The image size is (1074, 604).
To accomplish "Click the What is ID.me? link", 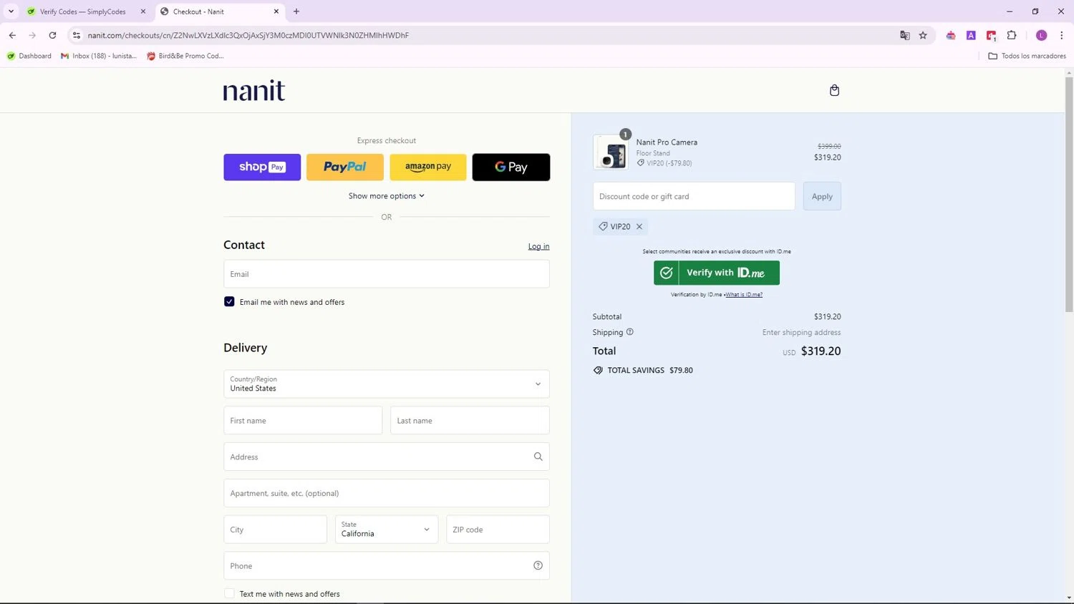I will click(744, 295).
